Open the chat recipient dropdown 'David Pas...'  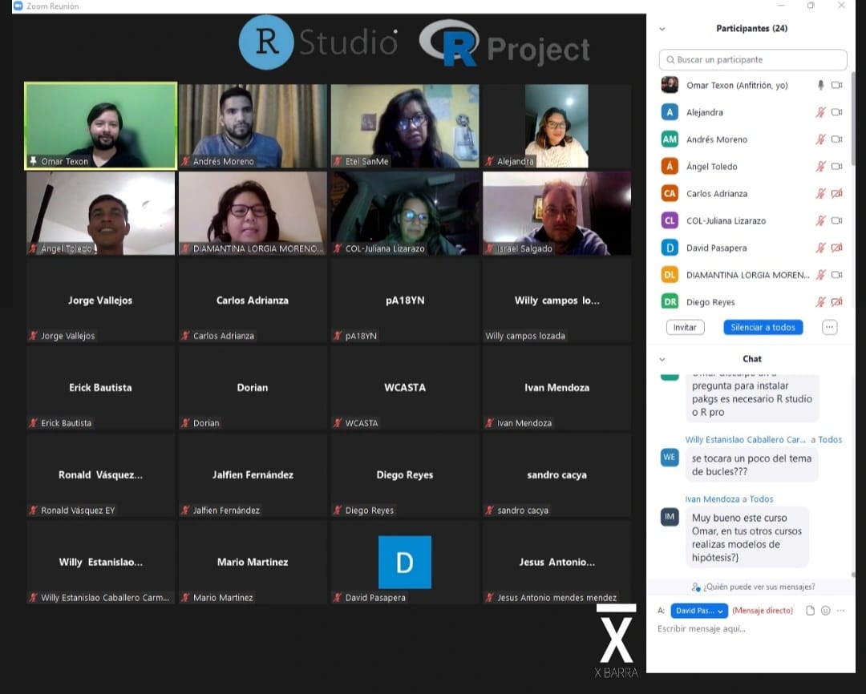698,611
